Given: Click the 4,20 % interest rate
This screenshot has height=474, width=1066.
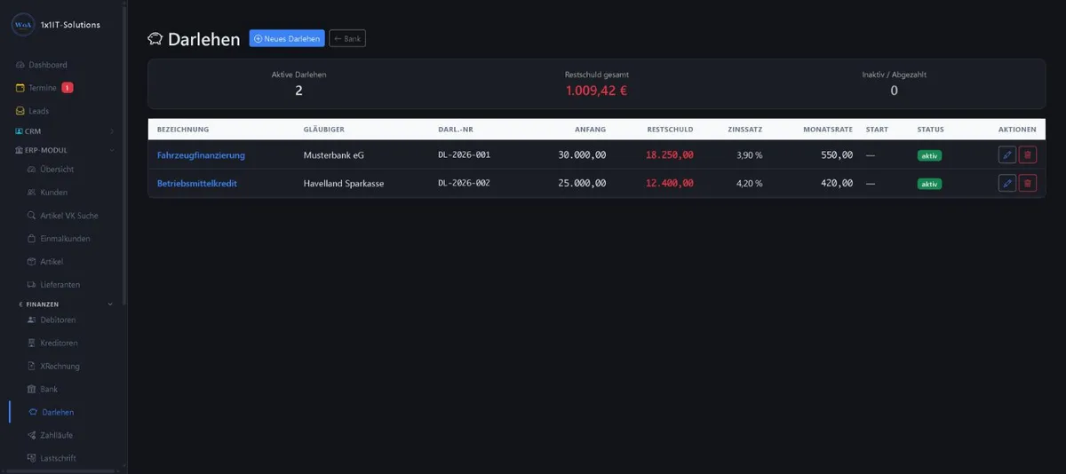Looking at the screenshot, I should tap(750, 184).
